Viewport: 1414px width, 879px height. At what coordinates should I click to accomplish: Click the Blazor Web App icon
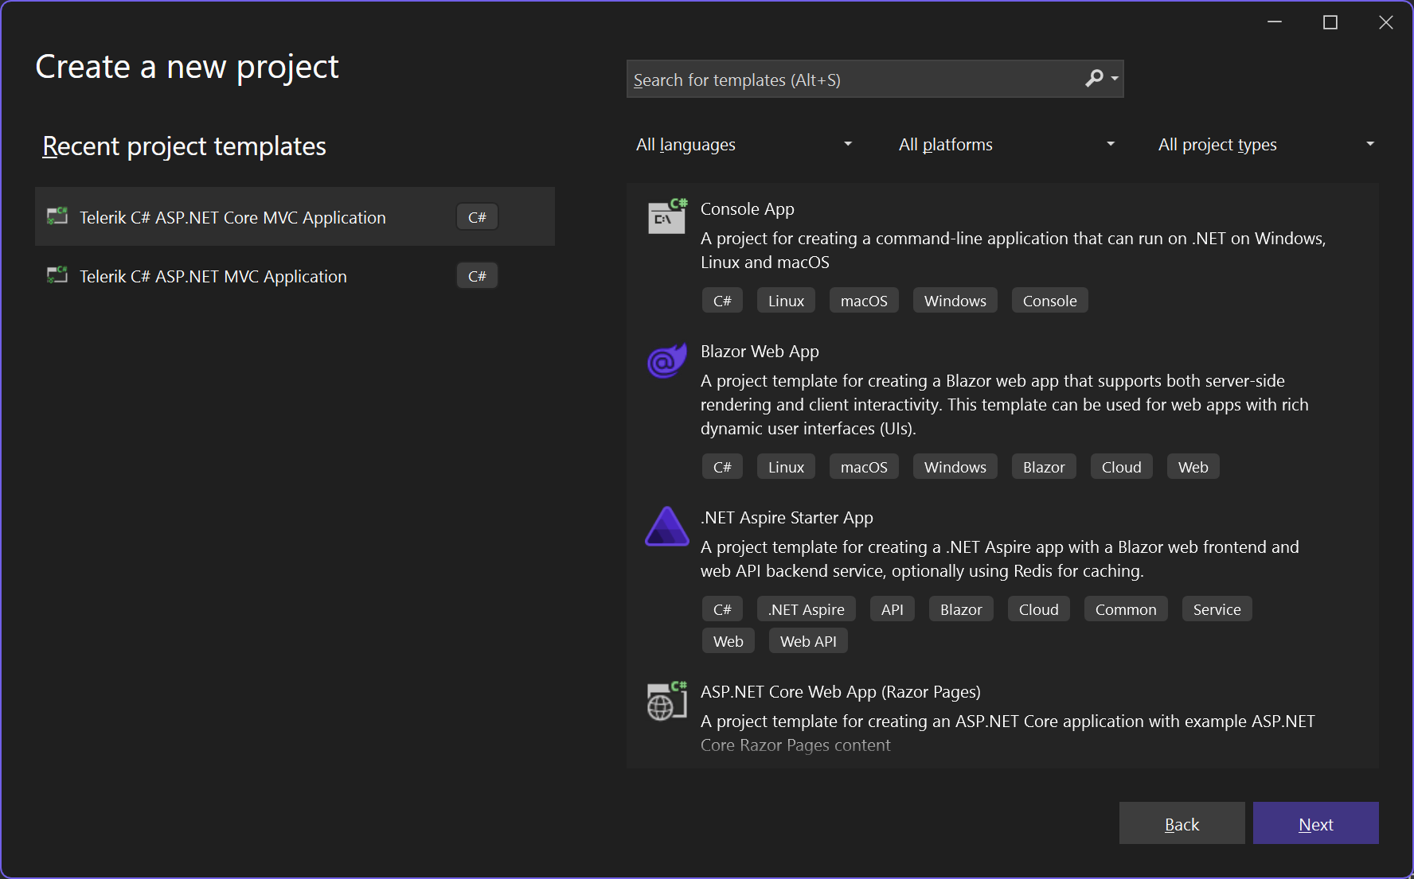click(666, 360)
